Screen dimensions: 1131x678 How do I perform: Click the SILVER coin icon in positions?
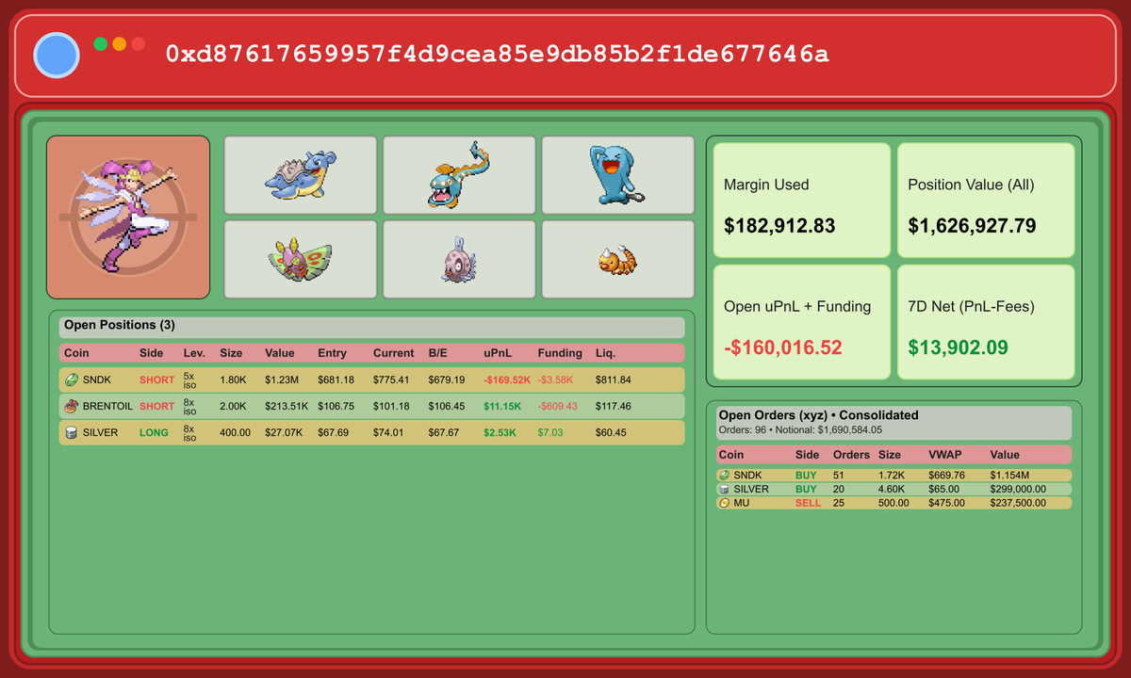click(x=71, y=432)
